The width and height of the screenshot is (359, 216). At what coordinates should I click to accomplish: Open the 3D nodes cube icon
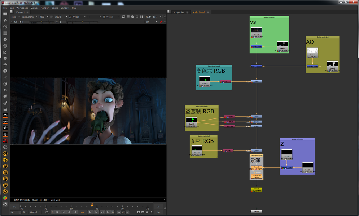pyautogui.click(x=5, y=71)
